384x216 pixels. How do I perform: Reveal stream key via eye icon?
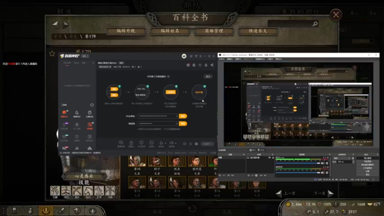click(x=177, y=123)
